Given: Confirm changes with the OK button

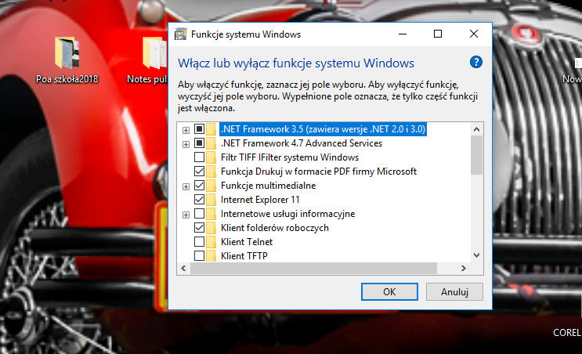Looking at the screenshot, I should click(x=389, y=292).
